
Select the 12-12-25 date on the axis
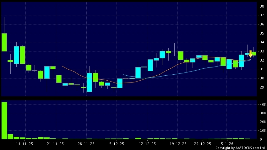coord(147,144)
